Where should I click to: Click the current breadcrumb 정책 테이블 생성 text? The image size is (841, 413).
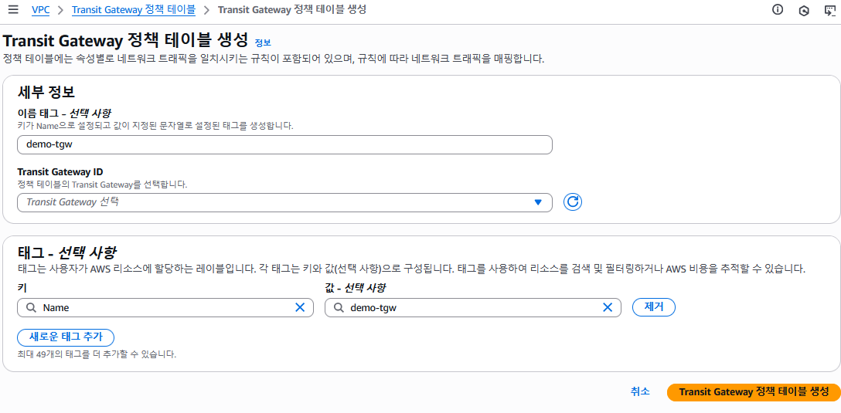click(292, 10)
